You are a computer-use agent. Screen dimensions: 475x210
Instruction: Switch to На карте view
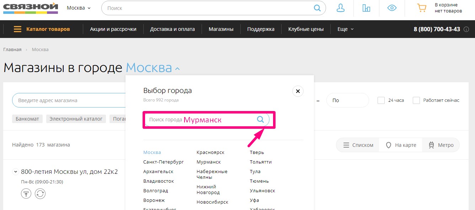point(401,145)
